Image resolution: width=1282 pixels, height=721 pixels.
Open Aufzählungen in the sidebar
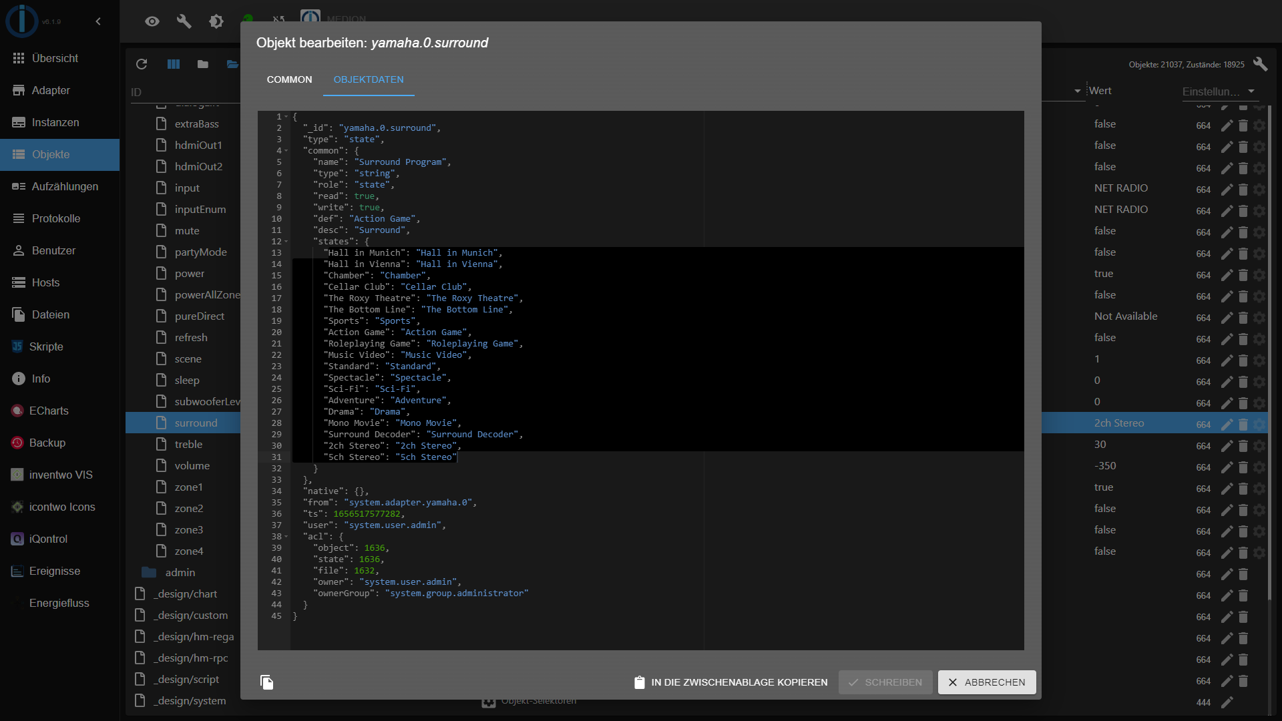pos(60,186)
